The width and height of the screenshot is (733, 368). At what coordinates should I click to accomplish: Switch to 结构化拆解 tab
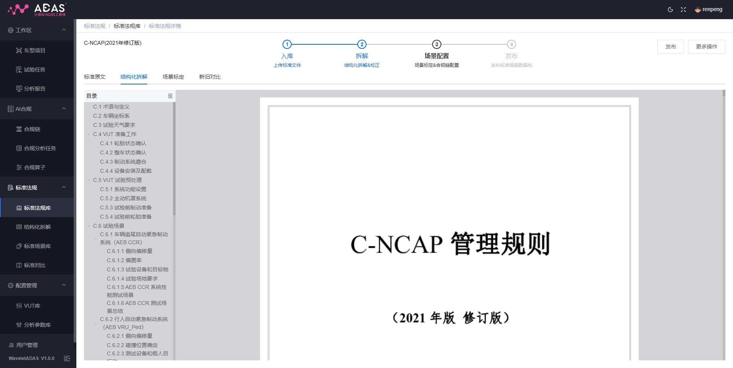(134, 77)
